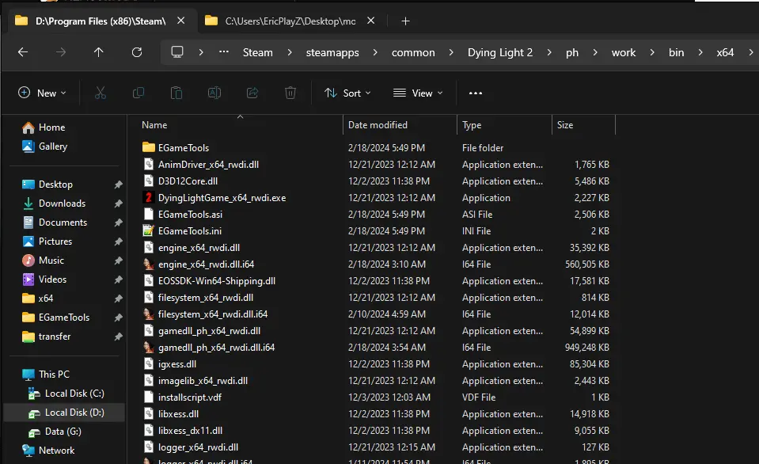The width and height of the screenshot is (759, 464).
Task: Open the See more three-dot menu
Action: (x=476, y=93)
